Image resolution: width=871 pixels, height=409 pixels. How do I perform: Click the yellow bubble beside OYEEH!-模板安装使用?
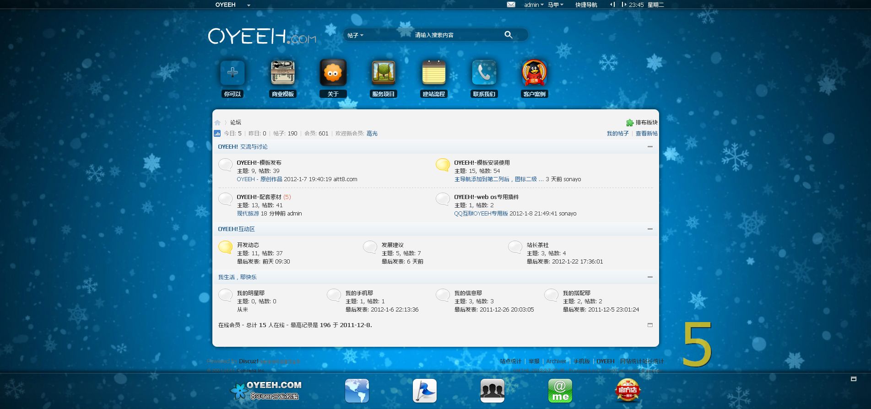point(443,165)
